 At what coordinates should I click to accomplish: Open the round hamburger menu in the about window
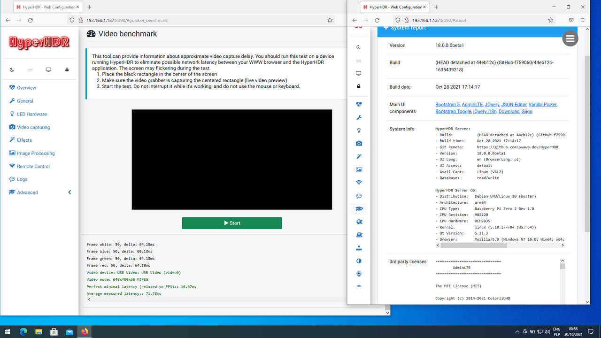(570, 39)
